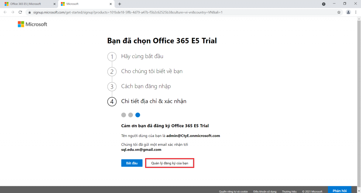Click the second gray progress dot
This screenshot has height=193, width=361.
(130, 115)
